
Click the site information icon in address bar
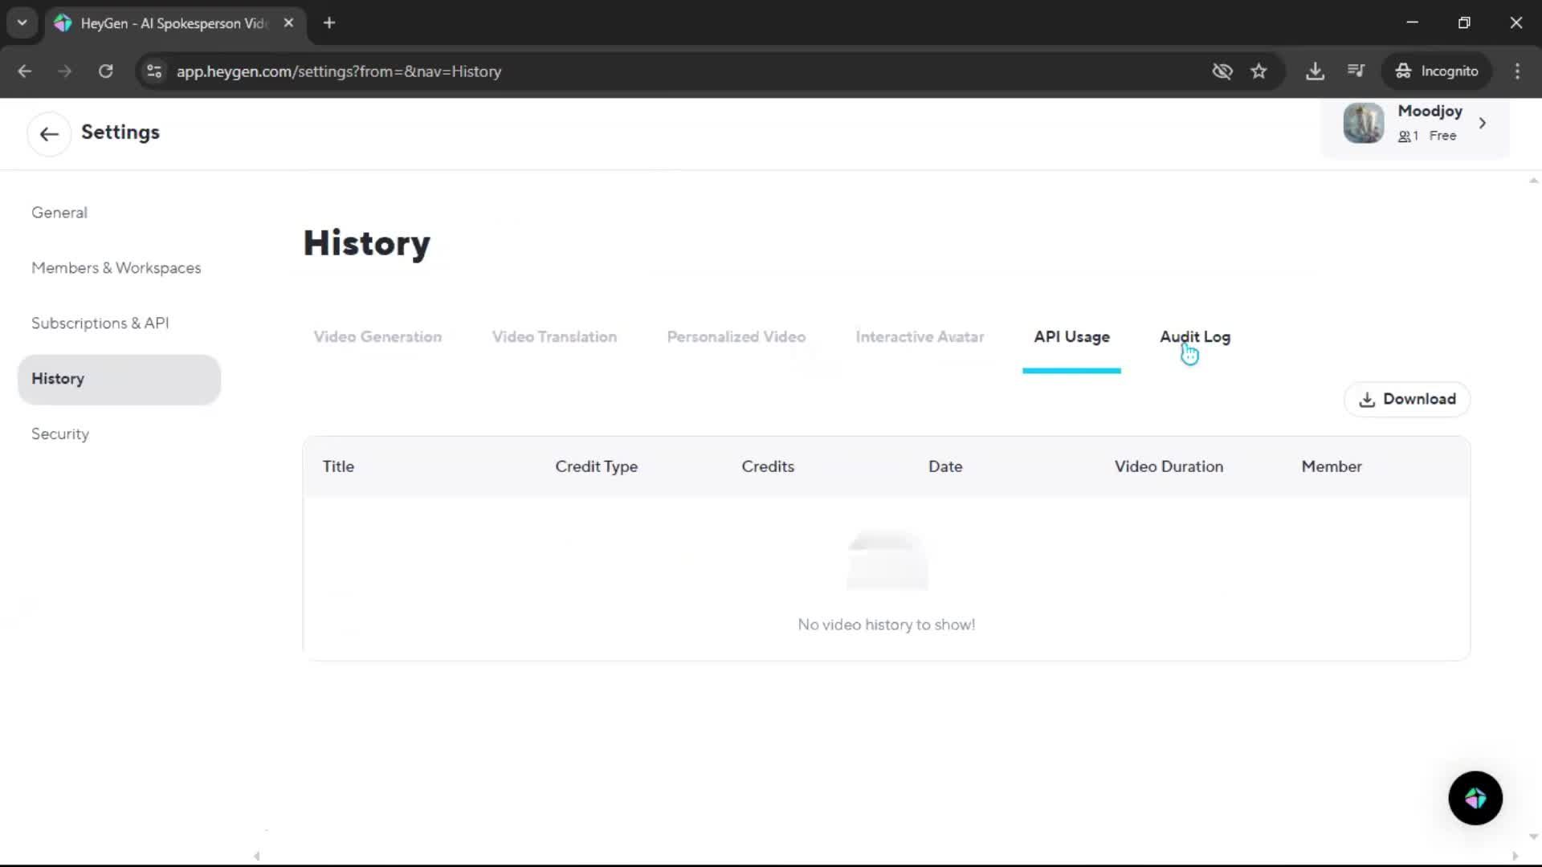click(154, 71)
